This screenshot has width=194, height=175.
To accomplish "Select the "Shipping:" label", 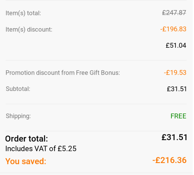I will (x=18, y=116).
